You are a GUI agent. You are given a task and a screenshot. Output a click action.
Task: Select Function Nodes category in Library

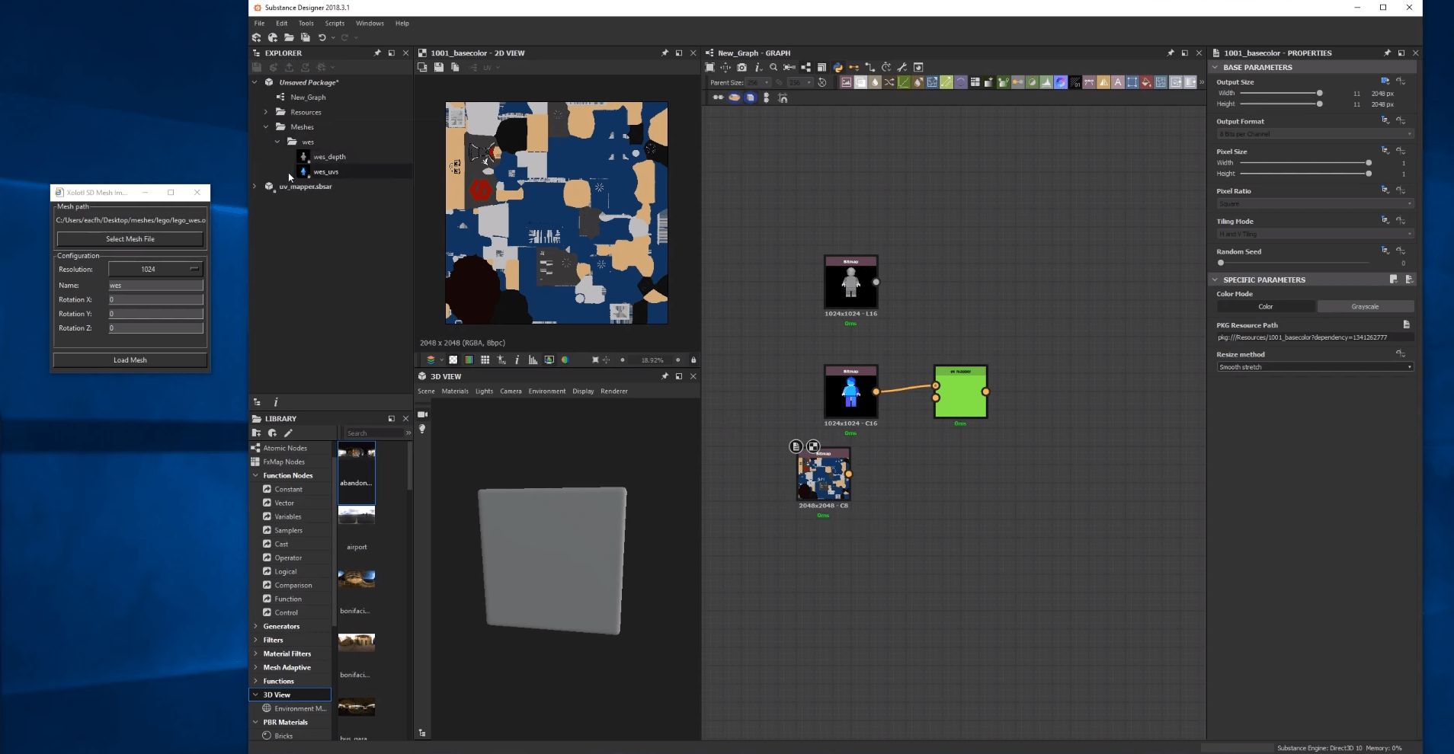coord(288,475)
